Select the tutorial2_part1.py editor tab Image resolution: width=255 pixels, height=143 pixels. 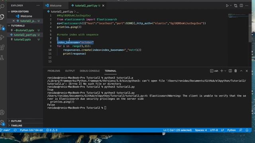coord(86,6)
